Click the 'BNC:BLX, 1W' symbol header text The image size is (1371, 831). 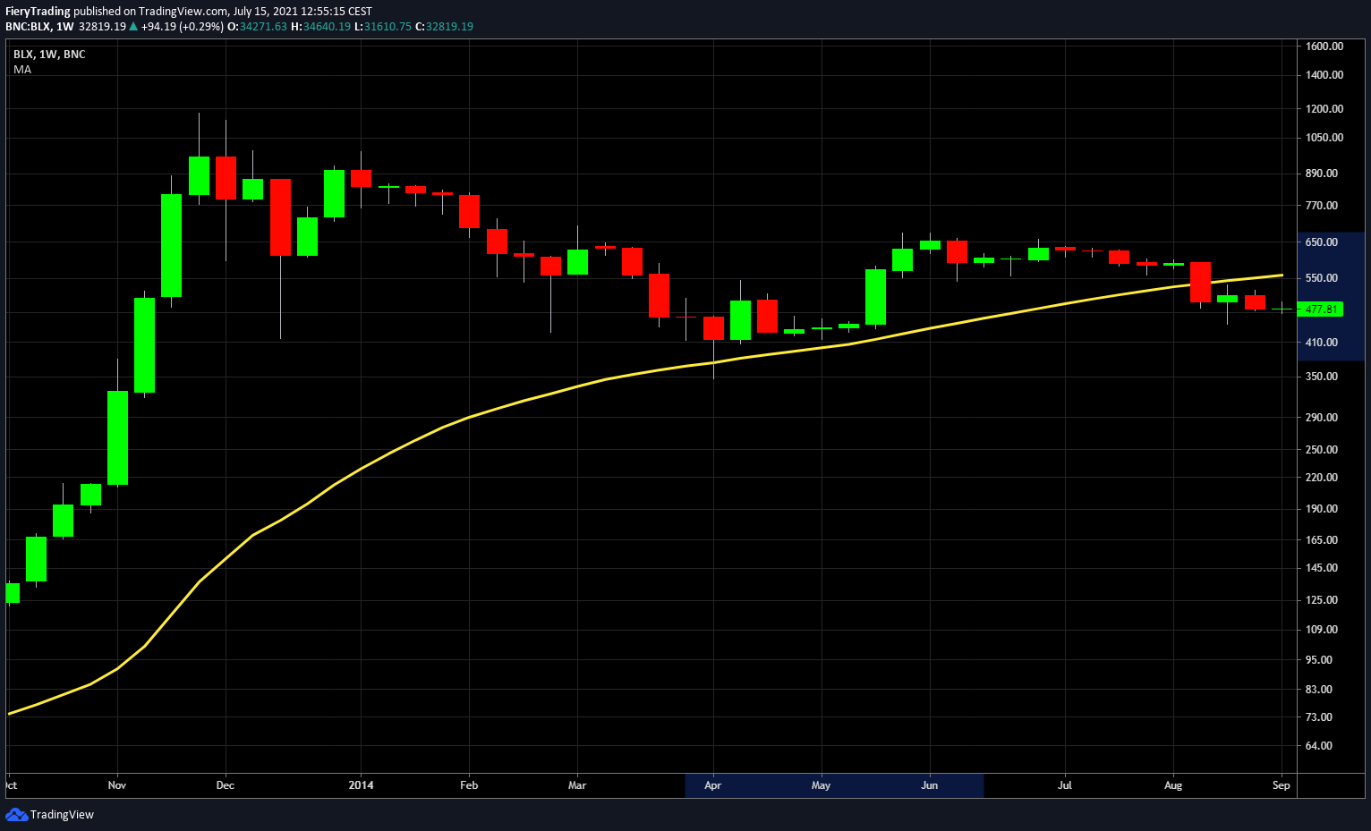(39, 27)
